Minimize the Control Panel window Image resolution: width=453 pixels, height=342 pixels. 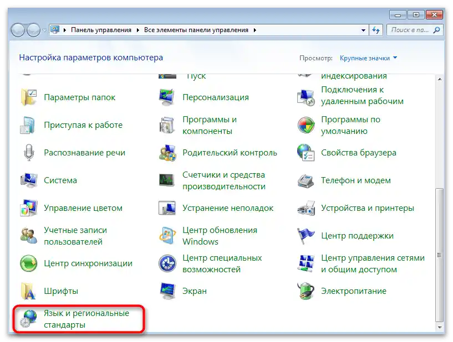click(398, 15)
